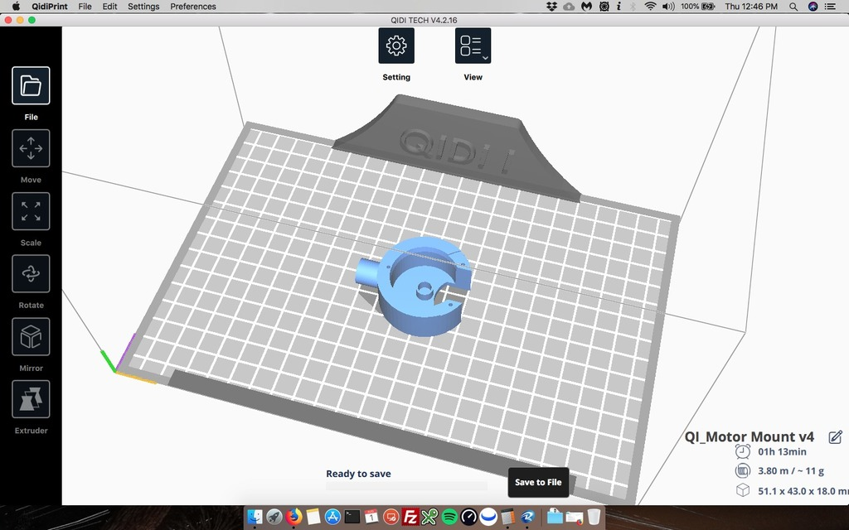Select the Move tool
The image size is (849, 530).
pos(31,148)
